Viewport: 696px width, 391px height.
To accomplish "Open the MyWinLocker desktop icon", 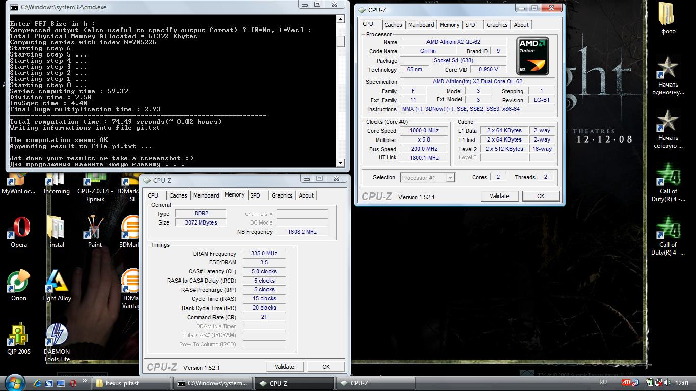I will point(19,185).
